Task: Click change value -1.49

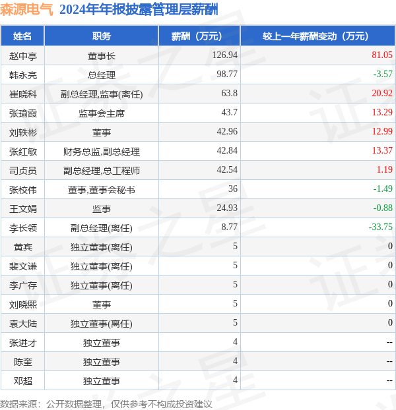Action: point(383,189)
